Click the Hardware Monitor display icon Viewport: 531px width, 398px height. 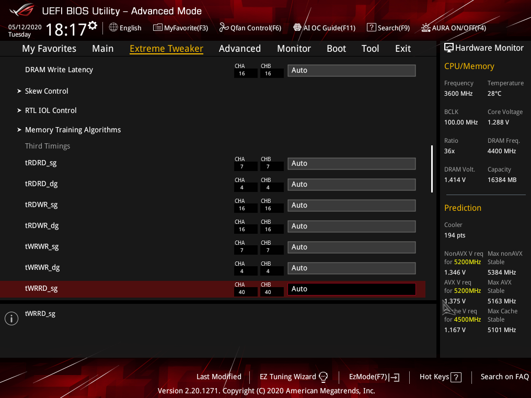449,48
